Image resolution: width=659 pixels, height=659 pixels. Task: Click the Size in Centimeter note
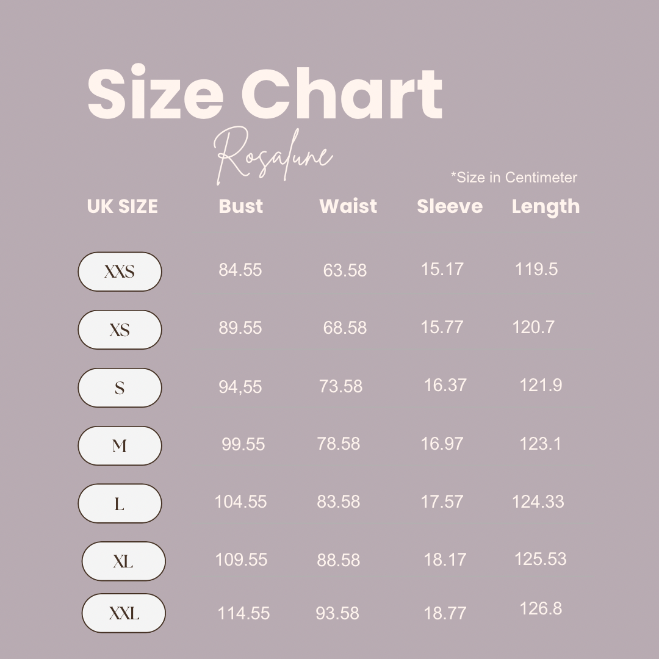tap(514, 178)
